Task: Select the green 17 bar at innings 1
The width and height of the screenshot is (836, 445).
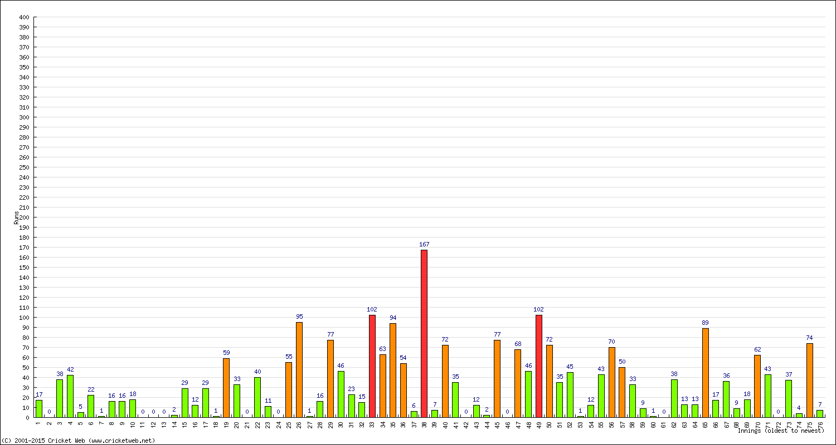Action: (39, 408)
